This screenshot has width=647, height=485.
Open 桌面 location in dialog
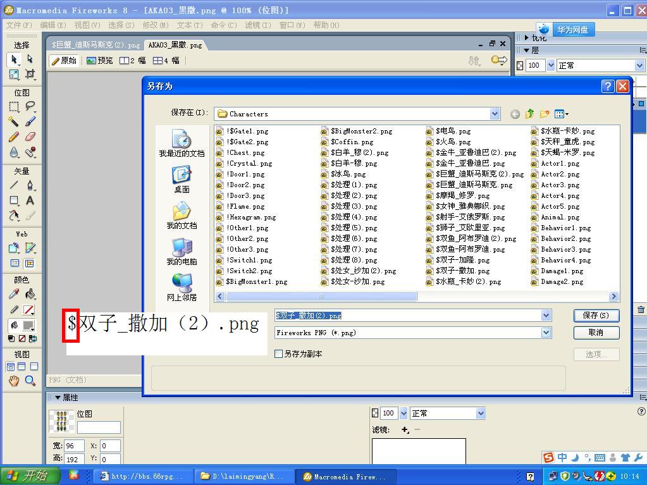(182, 180)
